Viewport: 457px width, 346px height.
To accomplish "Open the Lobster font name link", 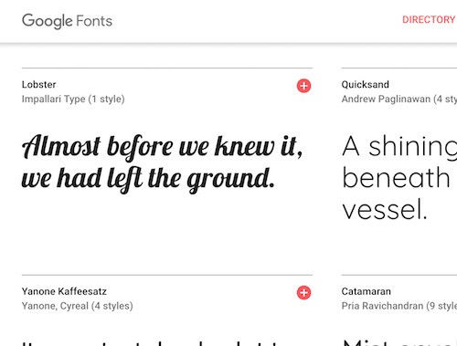I will tap(38, 85).
